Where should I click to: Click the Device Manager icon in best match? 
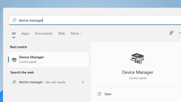[x=14, y=60]
